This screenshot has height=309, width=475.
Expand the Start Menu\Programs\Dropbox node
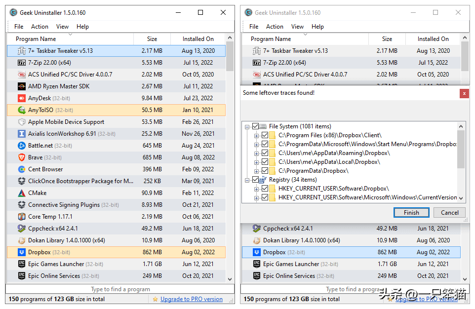coord(257,145)
